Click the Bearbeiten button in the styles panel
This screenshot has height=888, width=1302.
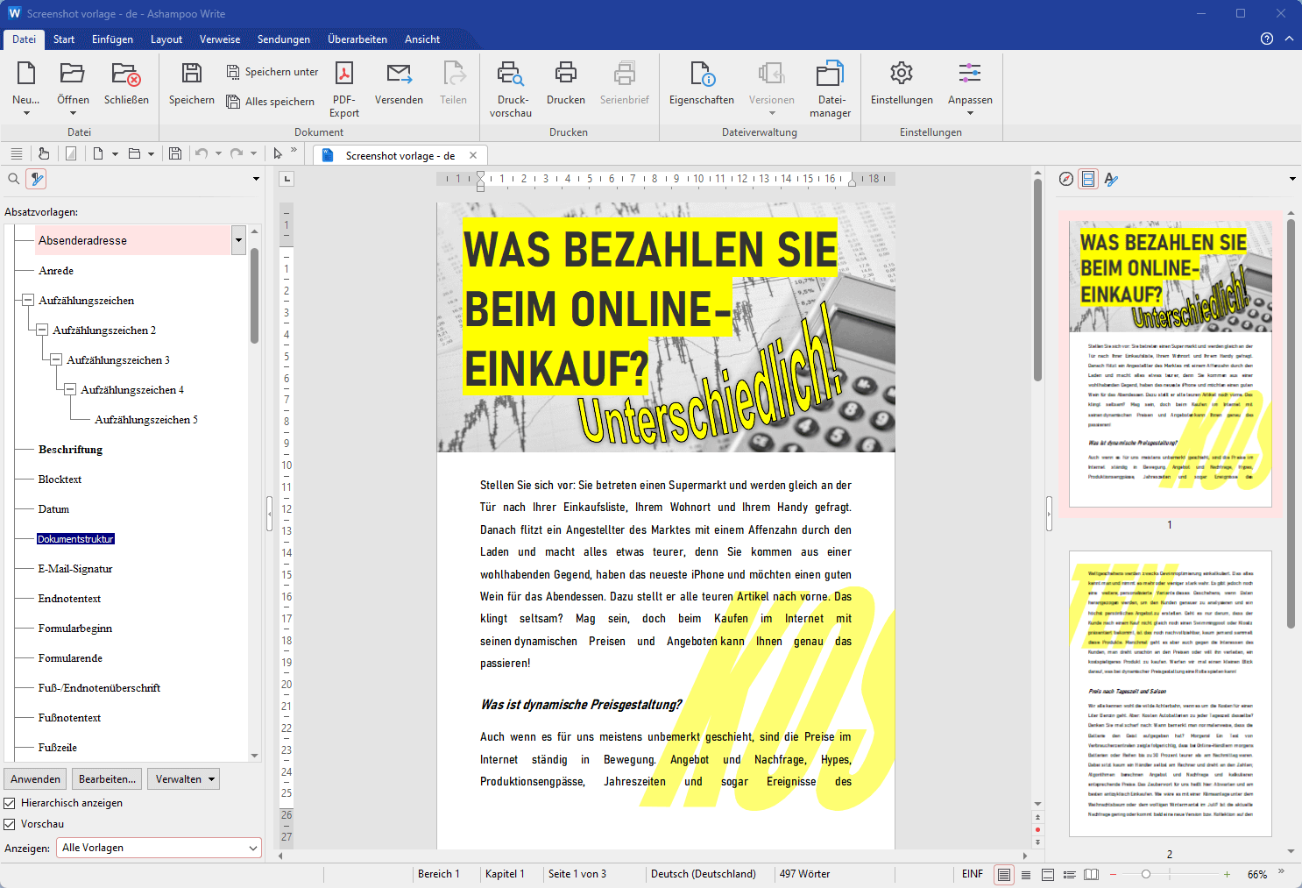tap(107, 778)
